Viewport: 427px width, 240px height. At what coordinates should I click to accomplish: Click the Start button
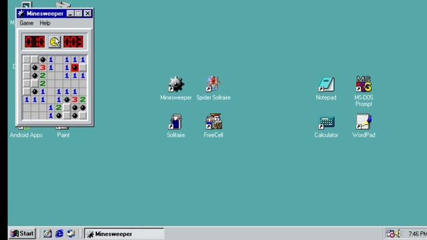point(22,233)
